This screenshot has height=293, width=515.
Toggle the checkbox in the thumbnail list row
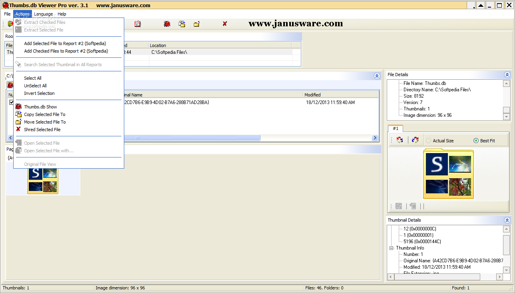point(12,102)
